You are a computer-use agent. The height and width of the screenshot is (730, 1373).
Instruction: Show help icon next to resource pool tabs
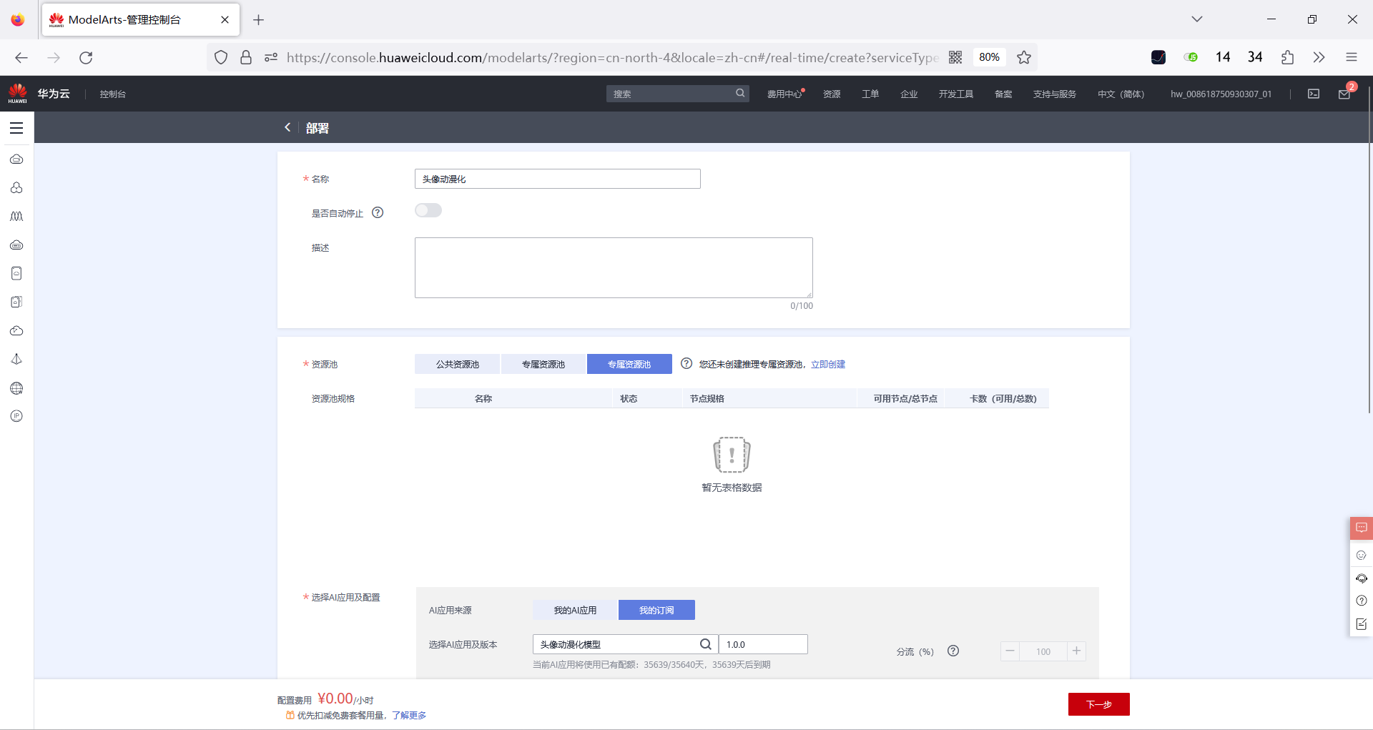[x=686, y=363]
